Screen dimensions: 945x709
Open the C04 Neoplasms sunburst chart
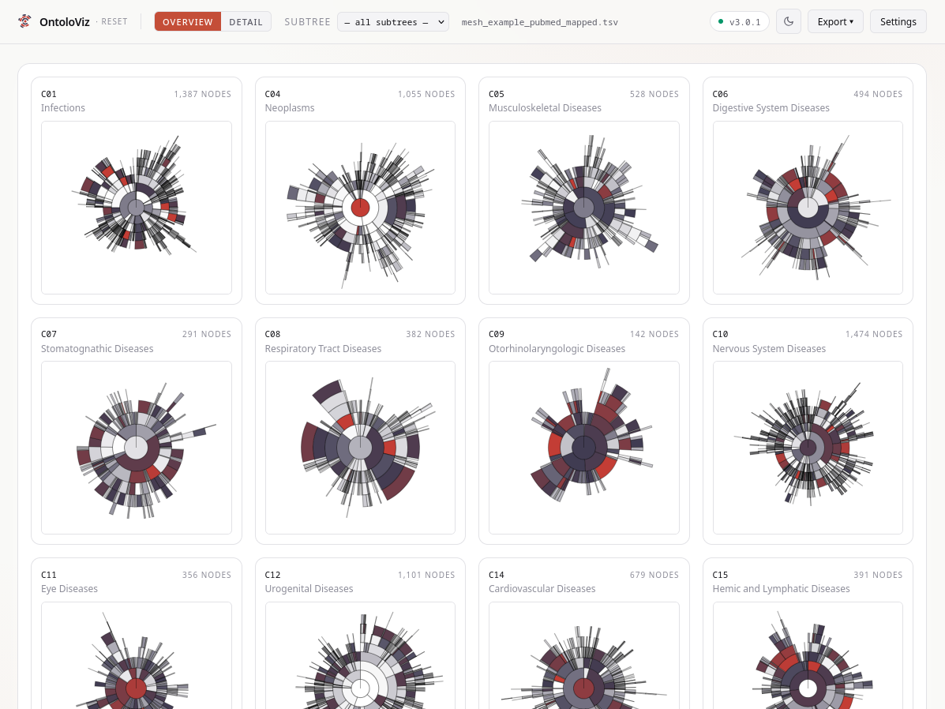coord(361,208)
